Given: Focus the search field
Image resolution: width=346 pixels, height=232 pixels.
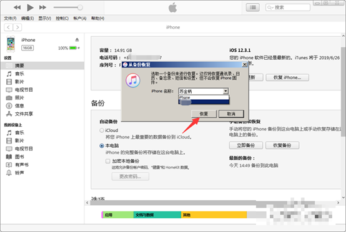Looking at the screenshot, I should point(288,7).
